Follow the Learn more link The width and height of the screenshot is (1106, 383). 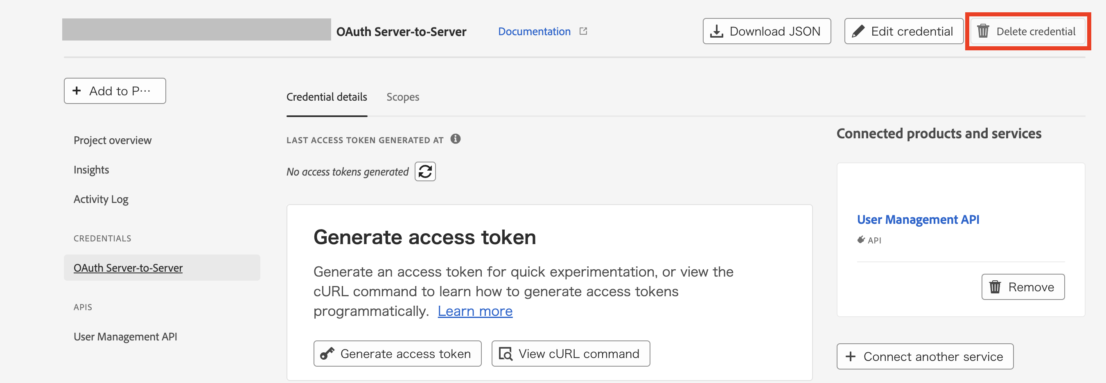tap(475, 311)
